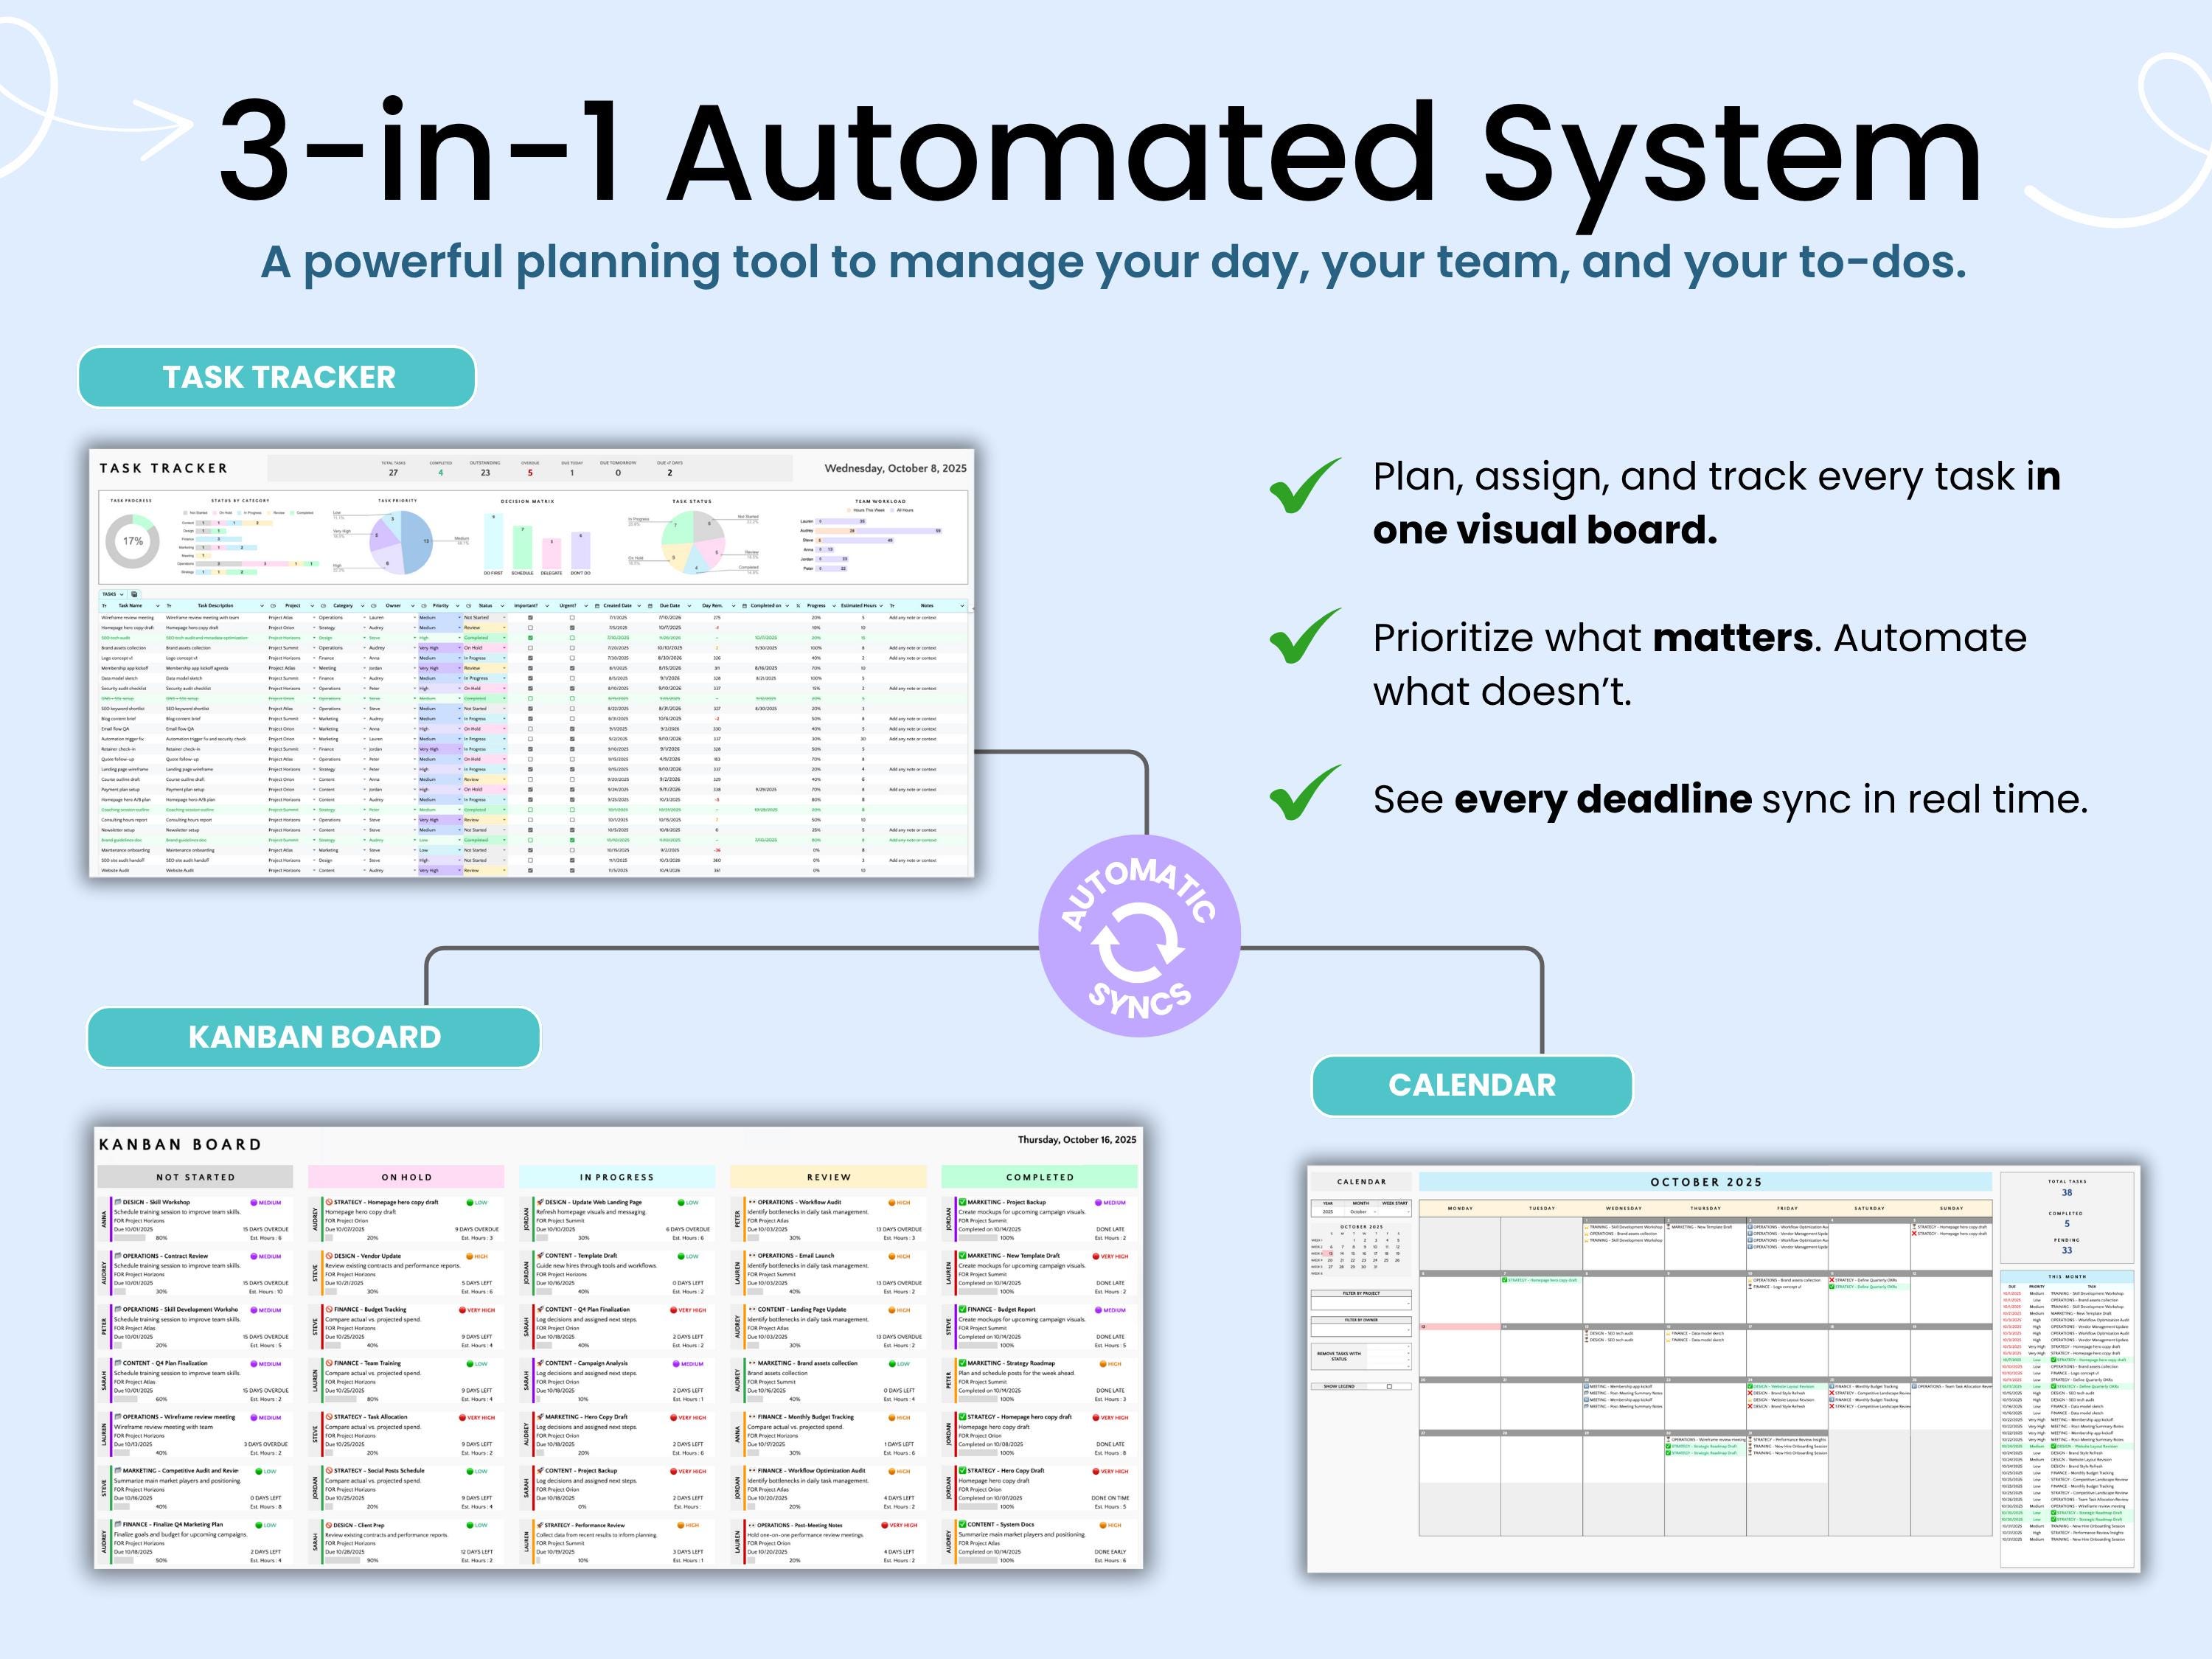Click the TASK TRACKER label button
This screenshot has width=2212, height=1659.
pos(277,377)
